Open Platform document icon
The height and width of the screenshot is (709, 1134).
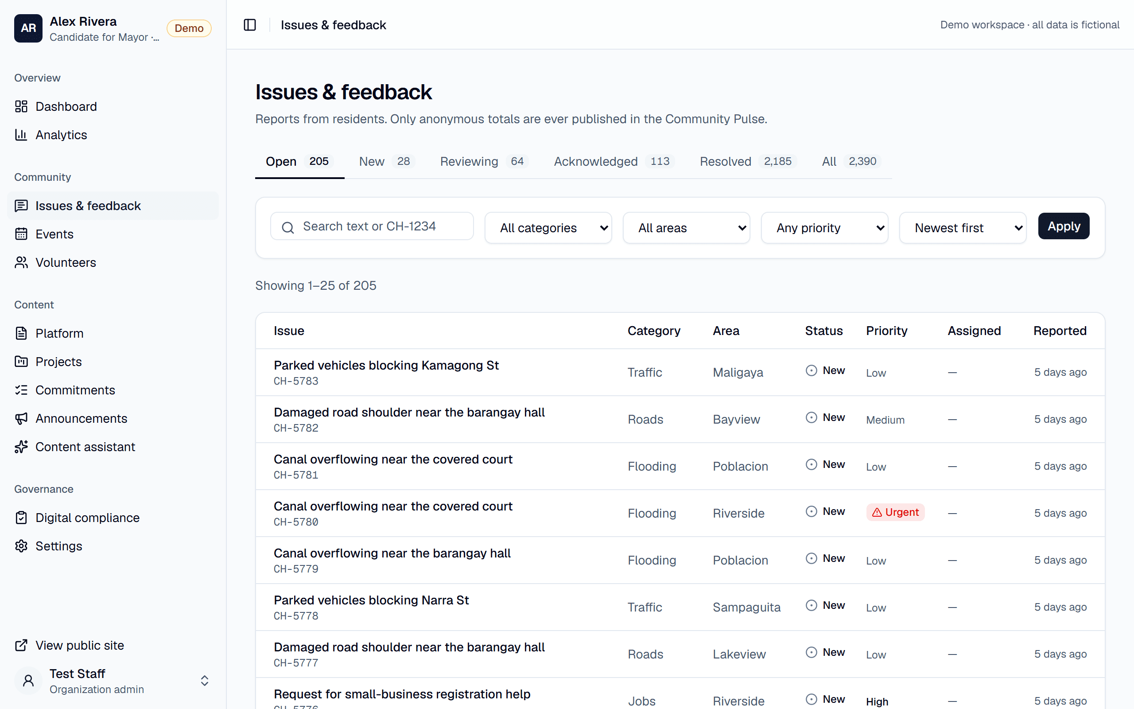[x=21, y=333]
